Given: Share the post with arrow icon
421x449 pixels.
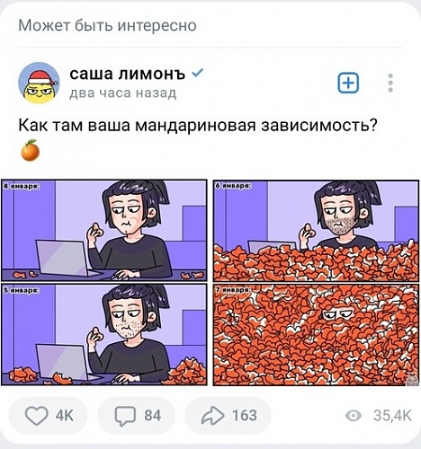Looking at the screenshot, I should click(x=212, y=416).
